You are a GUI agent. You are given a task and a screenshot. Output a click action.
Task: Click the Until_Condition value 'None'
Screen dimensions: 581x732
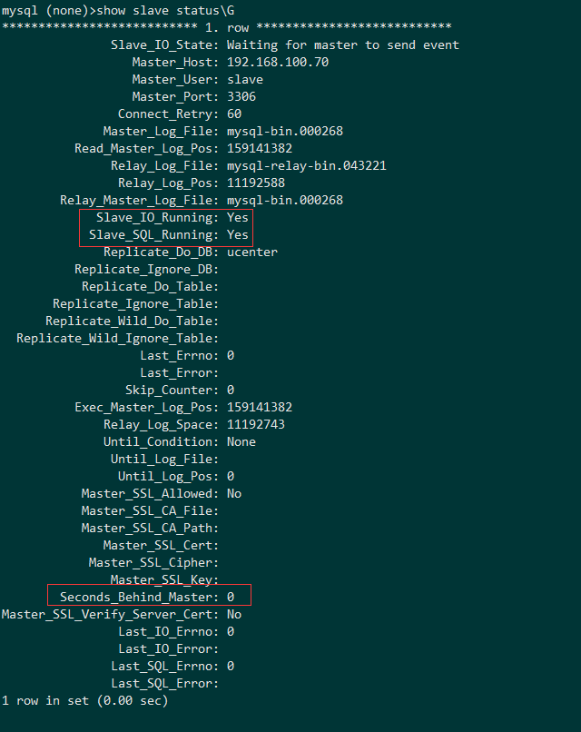(241, 441)
